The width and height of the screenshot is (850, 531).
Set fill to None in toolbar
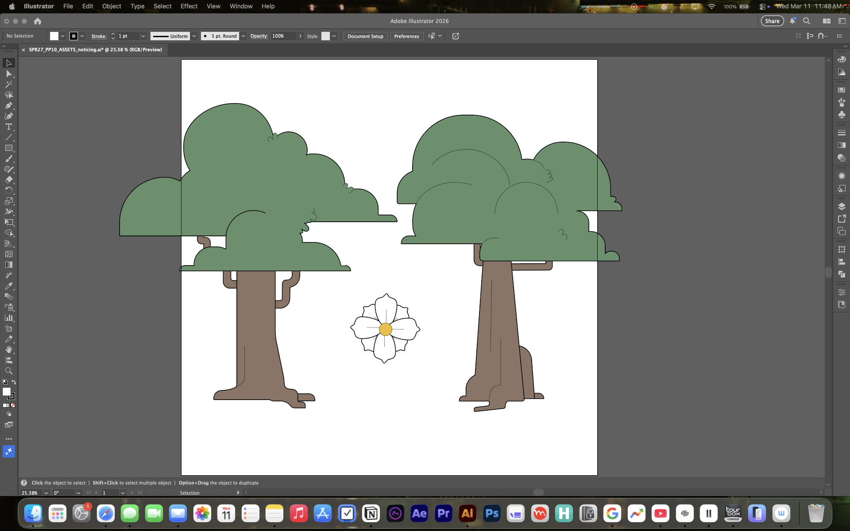pyautogui.click(x=13, y=405)
